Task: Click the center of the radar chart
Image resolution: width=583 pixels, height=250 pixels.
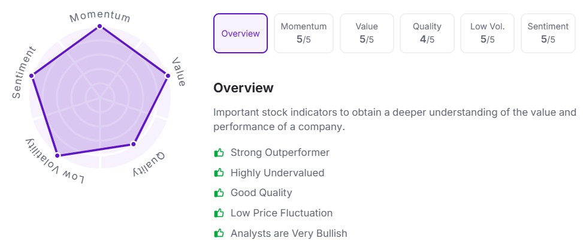Action: (100, 96)
